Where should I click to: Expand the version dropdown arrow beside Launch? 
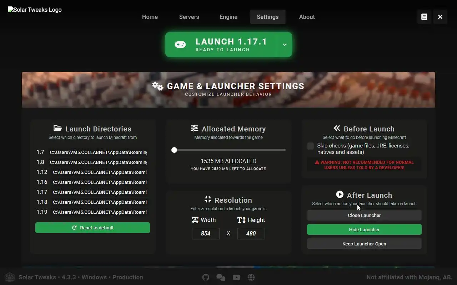[285, 45]
